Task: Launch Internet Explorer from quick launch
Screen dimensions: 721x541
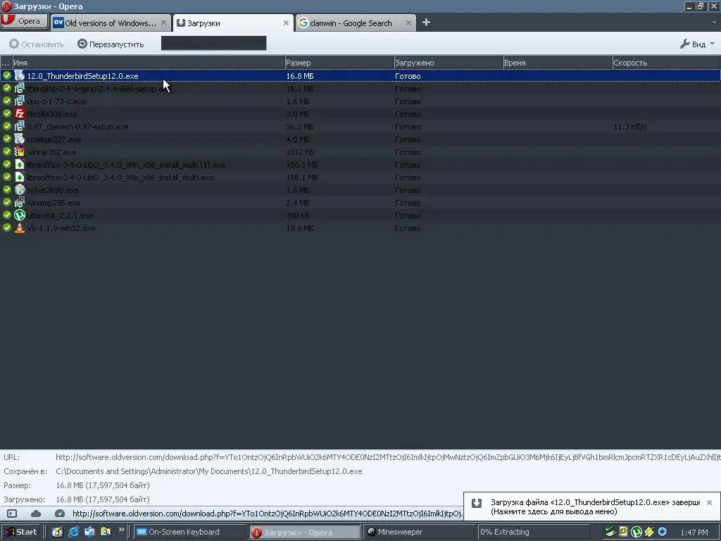Action: coord(73,532)
